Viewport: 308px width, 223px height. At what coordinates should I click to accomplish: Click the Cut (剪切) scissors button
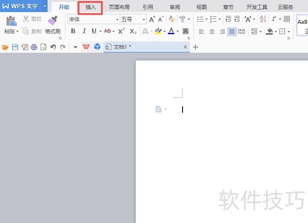pos(32,19)
